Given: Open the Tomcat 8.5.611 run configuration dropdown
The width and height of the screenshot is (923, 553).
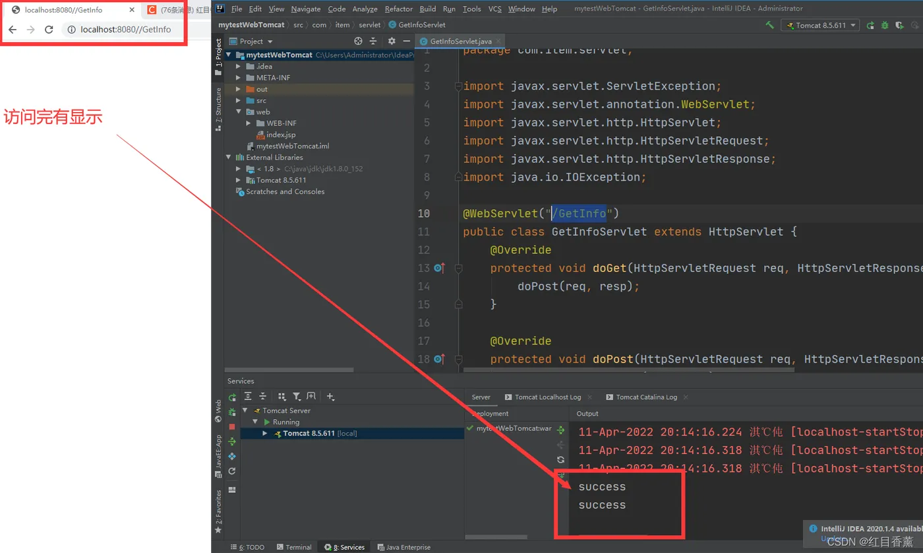Looking at the screenshot, I should pos(820,25).
